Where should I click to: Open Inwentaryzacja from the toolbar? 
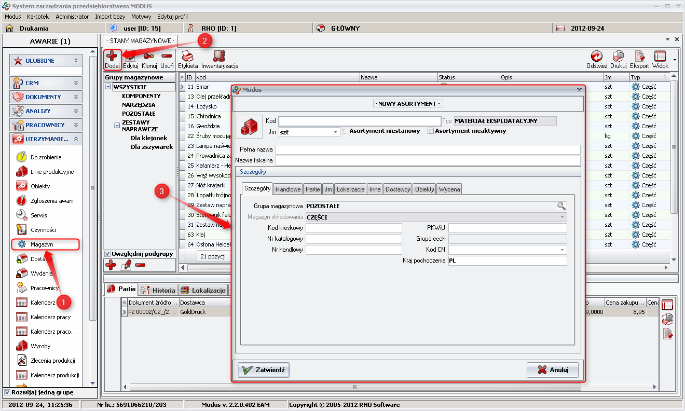coord(220,57)
